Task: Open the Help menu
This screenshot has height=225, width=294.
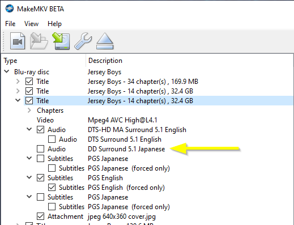Action: (x=54, y=24)
